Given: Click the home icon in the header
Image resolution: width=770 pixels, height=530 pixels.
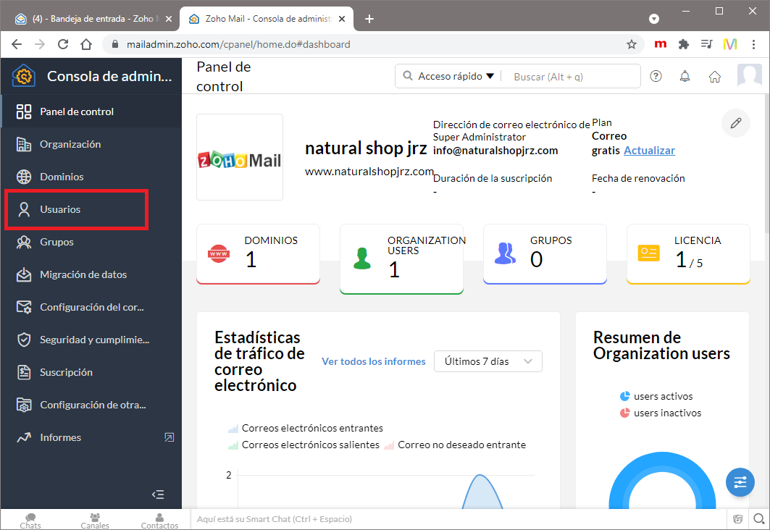Looking at the screenshot, I should 715,76.
